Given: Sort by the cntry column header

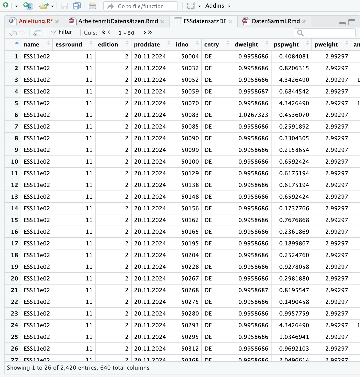Looking at the screenshot, I should click(217, 44).
